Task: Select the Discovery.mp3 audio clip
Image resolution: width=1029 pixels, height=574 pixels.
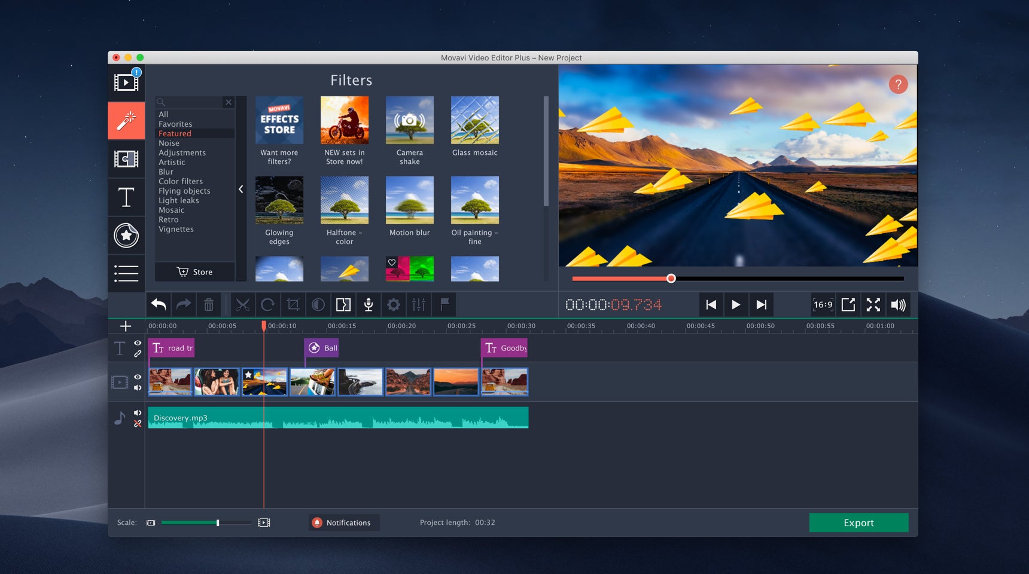Action: 338,418
